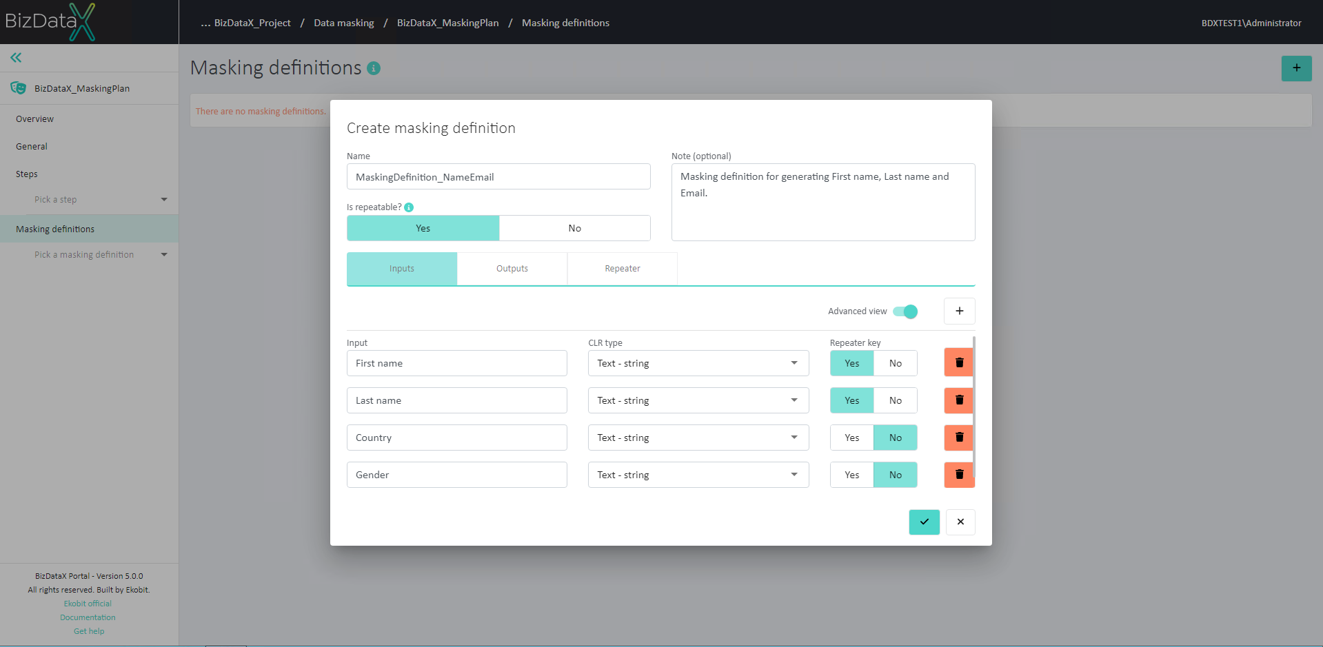
Task: Set Is repeatable to No
Action: [x=574, y=228]
